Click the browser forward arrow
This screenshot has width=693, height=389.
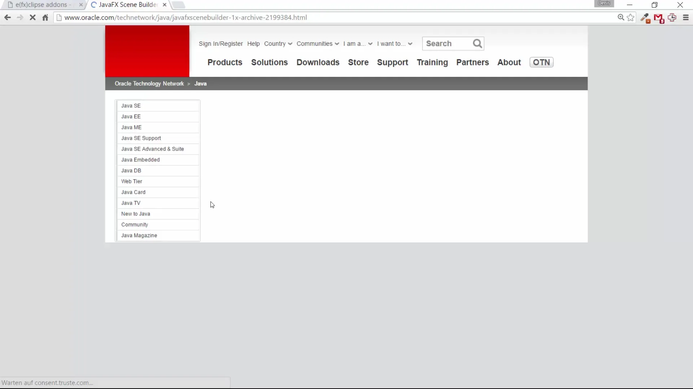[20, 17]
